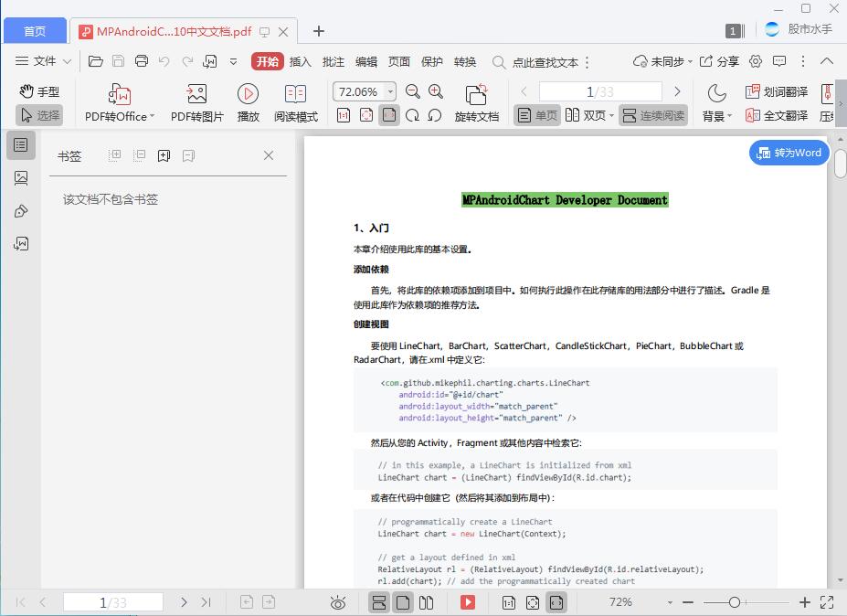
Task: Open 阅读模式 reading mode
Action: tap(294, 101)
